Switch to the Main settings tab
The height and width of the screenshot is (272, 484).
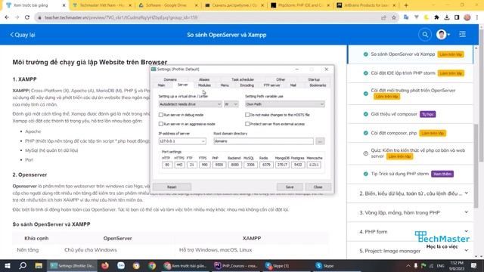(161, 85)
